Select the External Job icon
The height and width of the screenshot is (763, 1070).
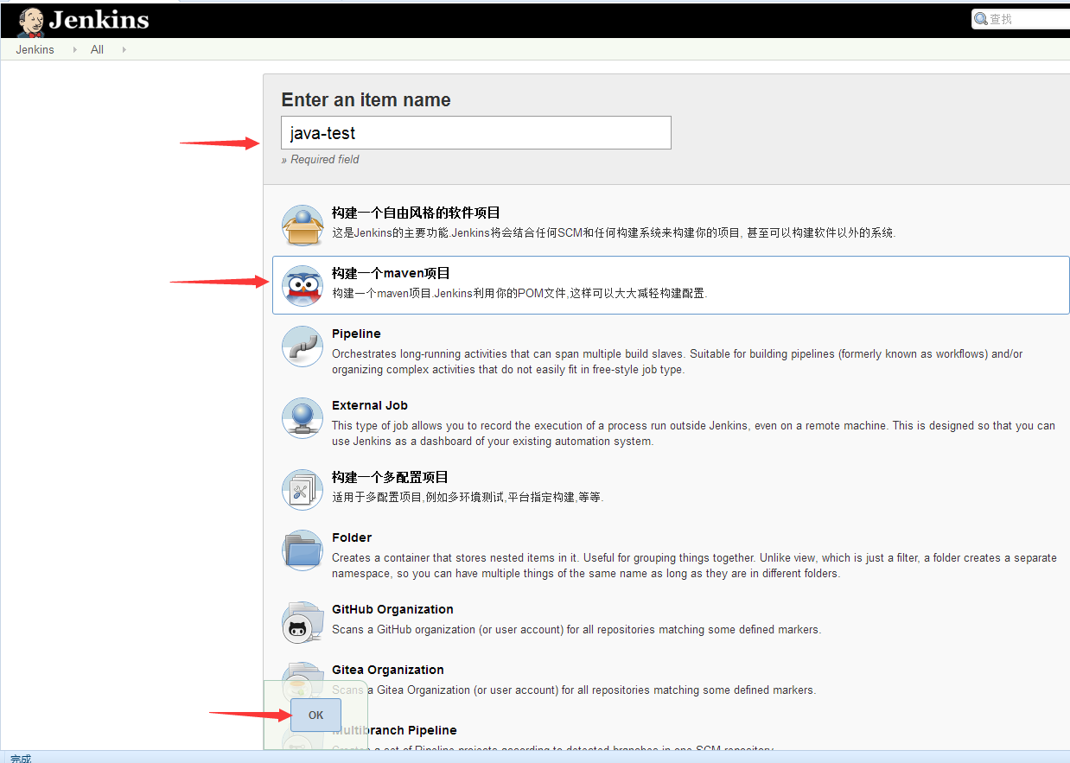coord(303,417)
